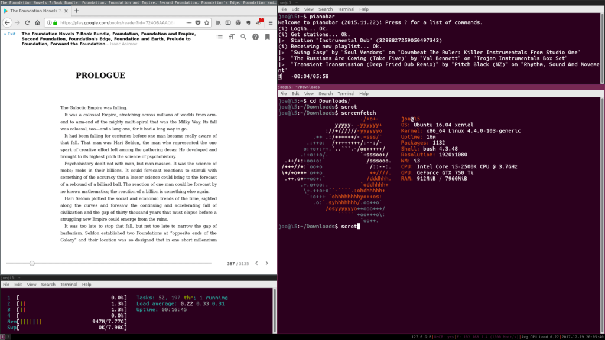Click the "387 / 3135" page counter
Image resolution: width=605 pixels, height=340 pixels.
coord(238,264)
